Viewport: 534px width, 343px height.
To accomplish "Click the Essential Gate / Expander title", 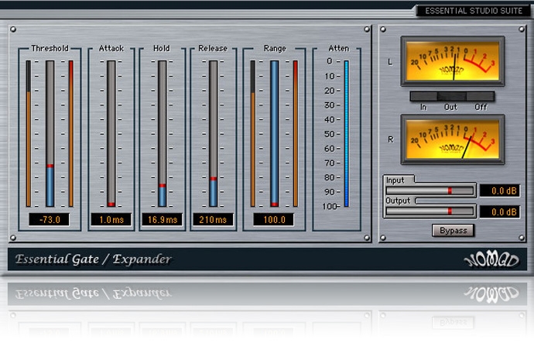I will [94, 259].
